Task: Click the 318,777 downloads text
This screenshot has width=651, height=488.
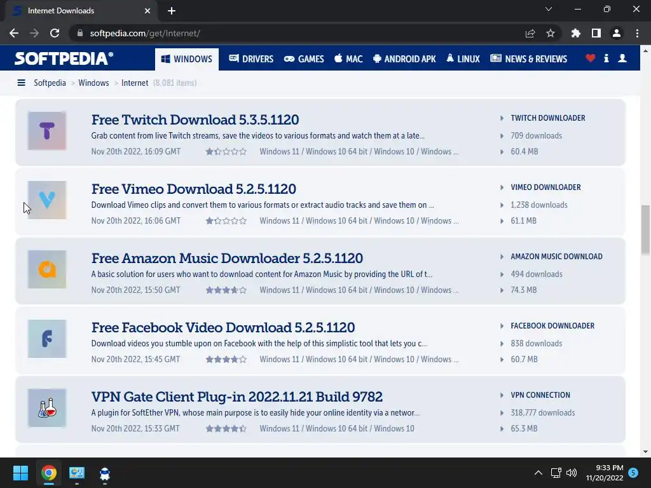Action: click(543, 413)
